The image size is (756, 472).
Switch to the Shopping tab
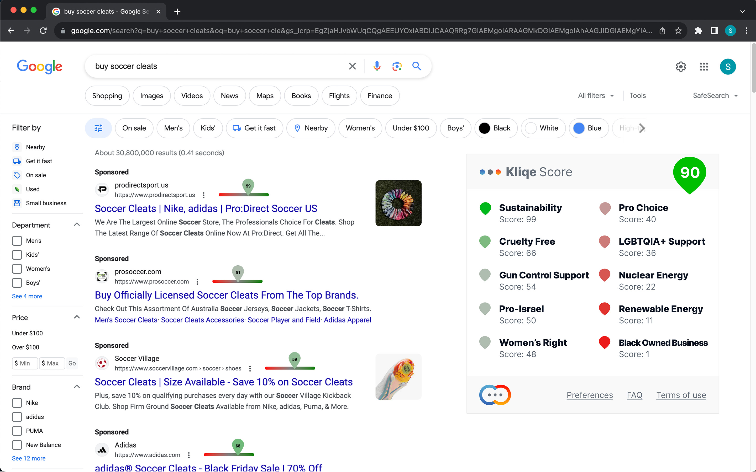107,96
